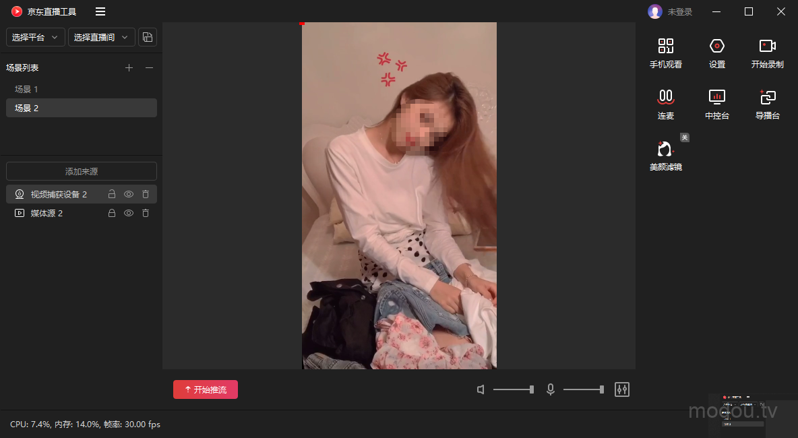Open the 手机观看 QR code icon
This screenshot has width=798, height=438.
coord(665,46)
